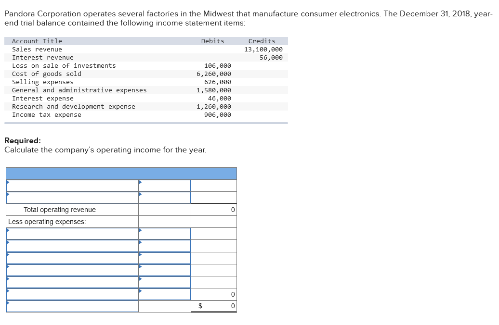Open the bottom-row label dropdown beside the $ total

tap(72, 306)
